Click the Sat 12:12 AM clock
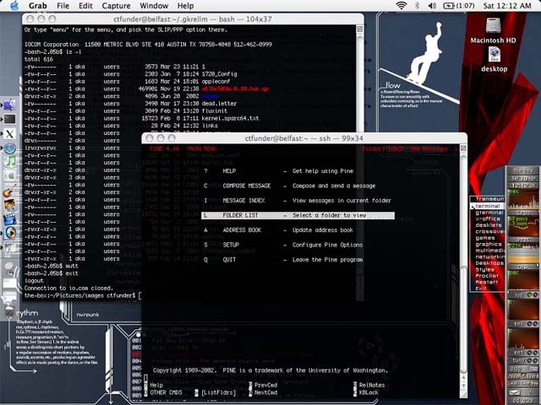The image size is (541, 405). click(x=507, y=6)
